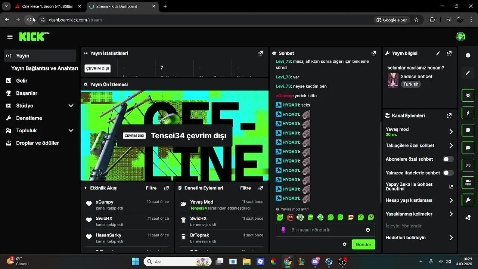
Task: Pop out the Etkinlik Akışı panel
Action: click(x=167, y=188)
